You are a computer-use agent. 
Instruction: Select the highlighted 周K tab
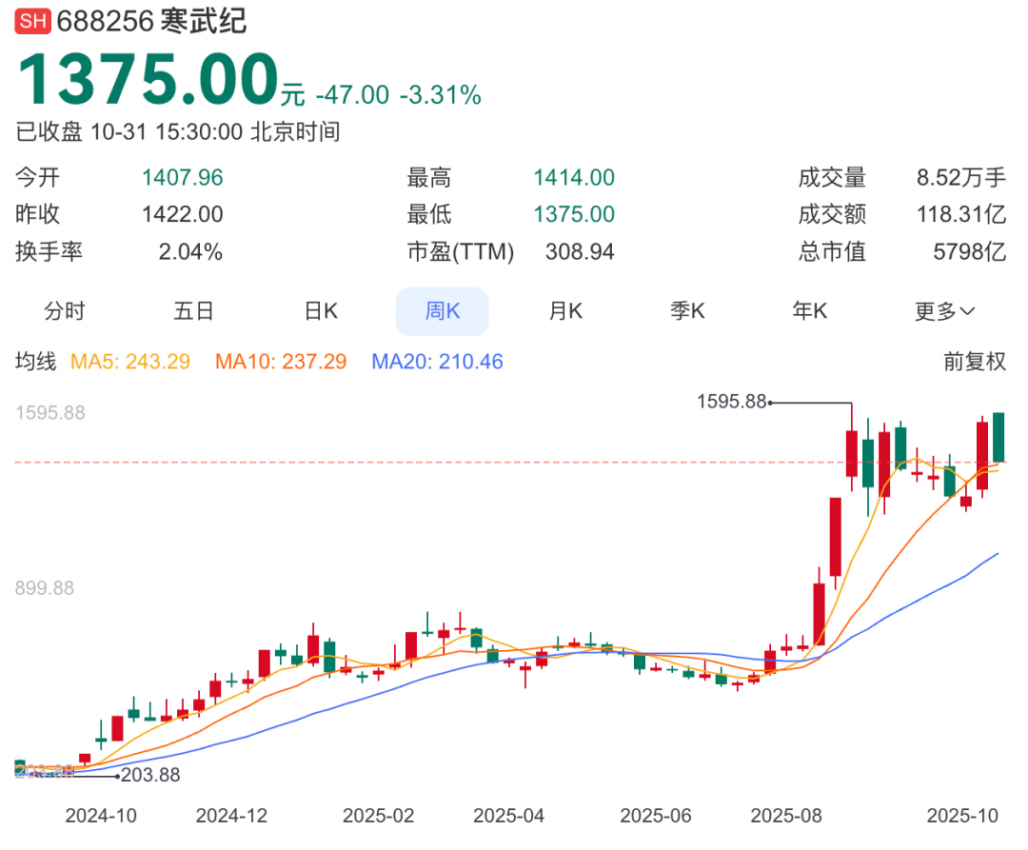(443, 310)
